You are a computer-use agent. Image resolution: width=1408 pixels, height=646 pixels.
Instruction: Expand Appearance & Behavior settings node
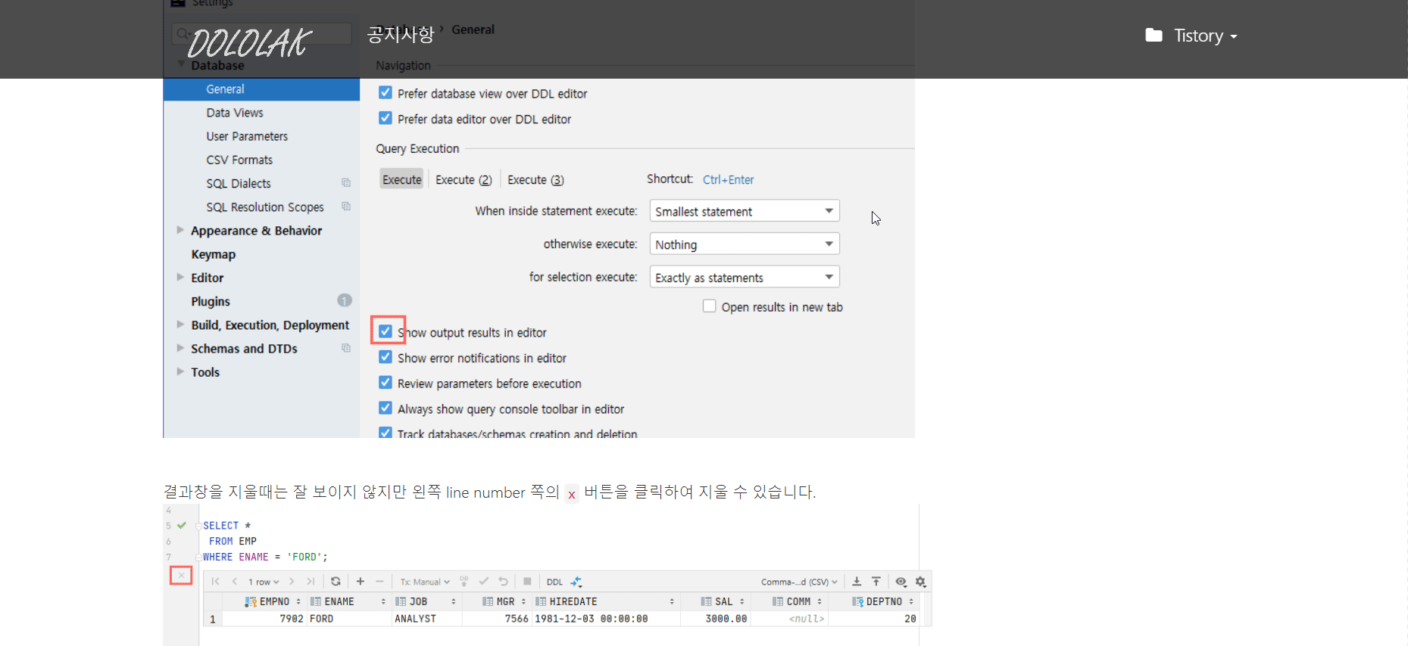click(180, 230)
